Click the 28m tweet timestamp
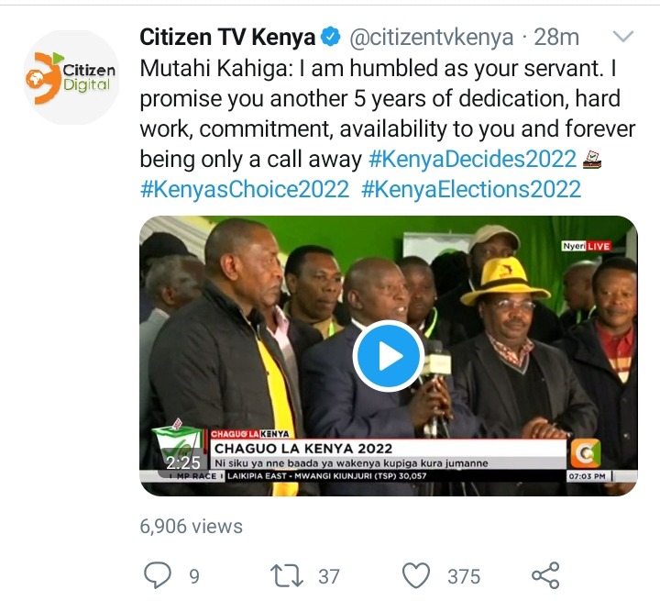 click(x=556, y=37)
